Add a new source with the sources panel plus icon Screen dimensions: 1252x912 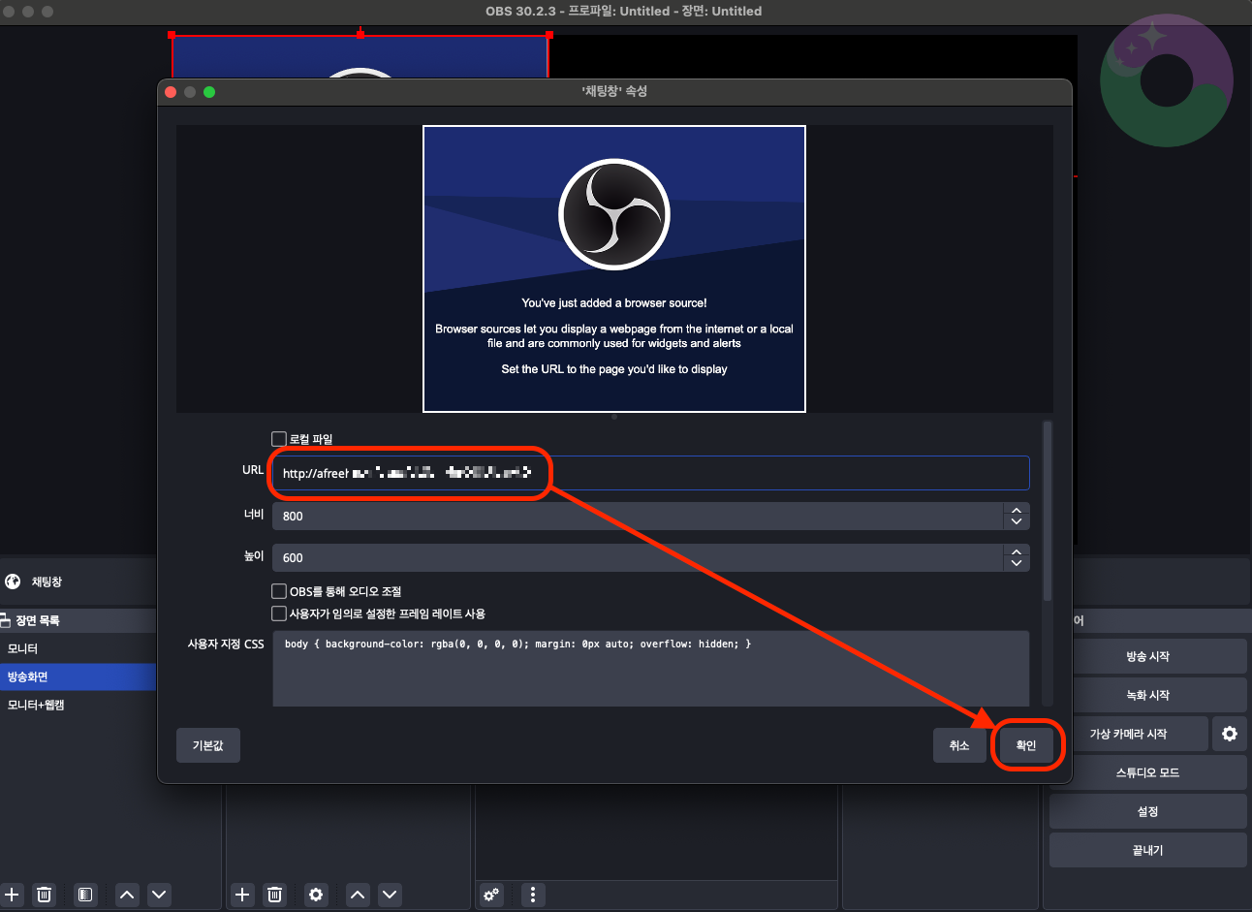[x=242, y=895]
